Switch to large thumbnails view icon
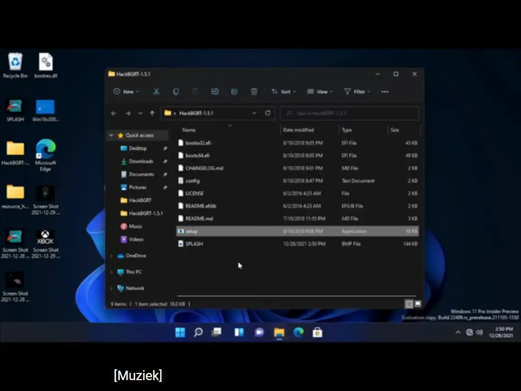521x391 pixels. [x=418, y=304]
